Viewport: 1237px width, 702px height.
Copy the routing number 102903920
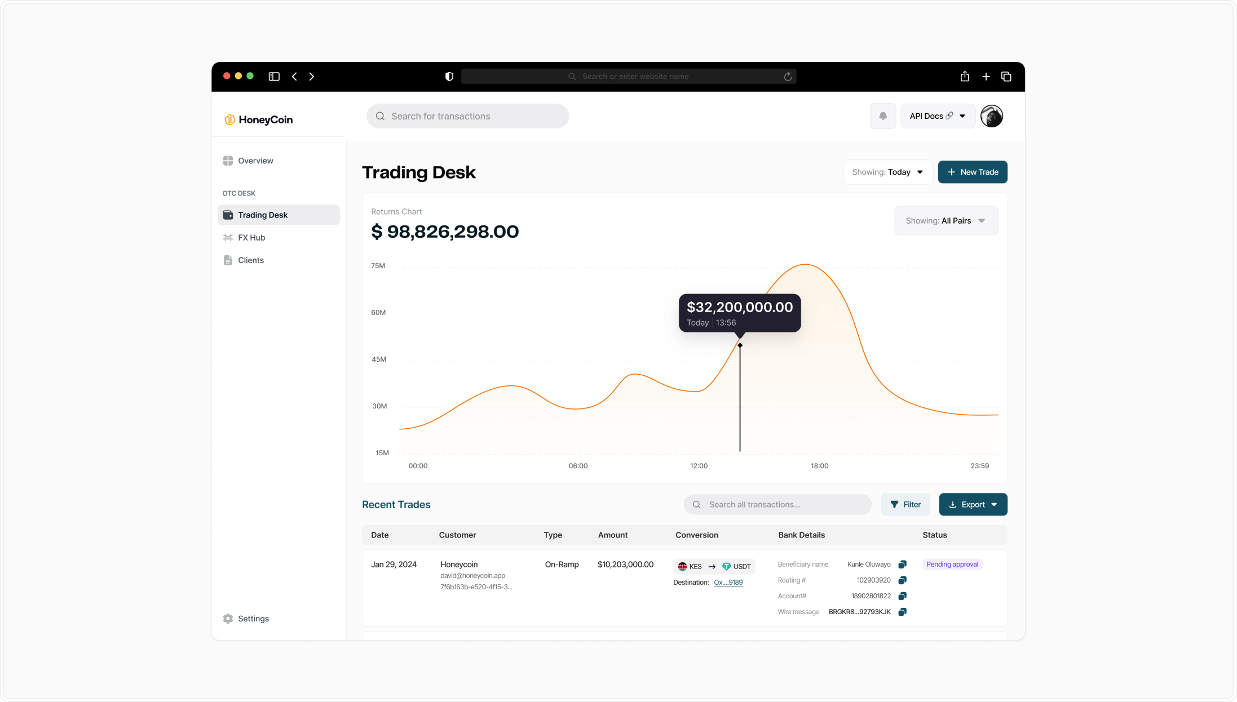[x=902, y=580]
